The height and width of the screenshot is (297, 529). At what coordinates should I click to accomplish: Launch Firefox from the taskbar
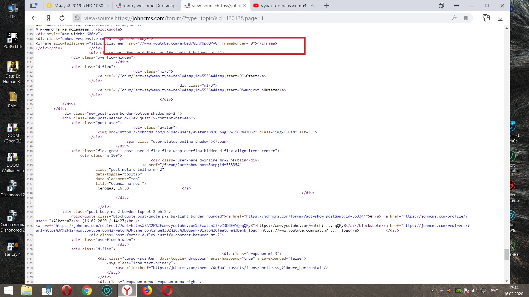tap(147, 290)
